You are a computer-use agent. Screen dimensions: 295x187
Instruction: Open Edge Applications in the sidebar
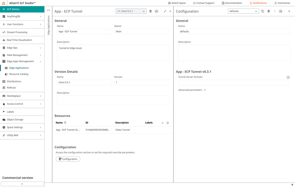tap(19, 68)
